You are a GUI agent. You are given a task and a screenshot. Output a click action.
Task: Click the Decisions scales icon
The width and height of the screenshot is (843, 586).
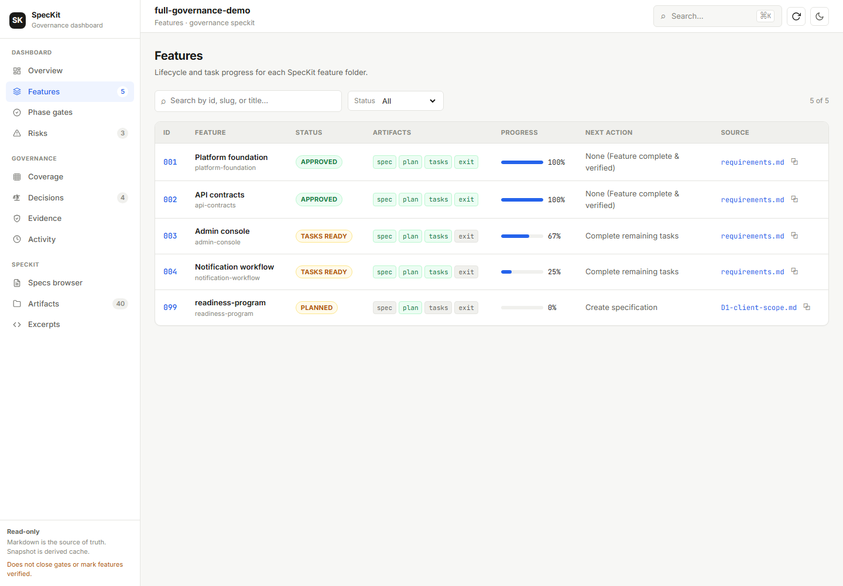click(17, 197)
